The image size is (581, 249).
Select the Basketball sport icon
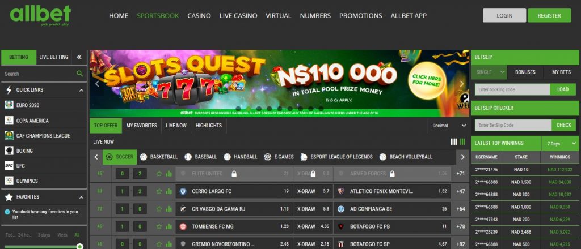144,157
